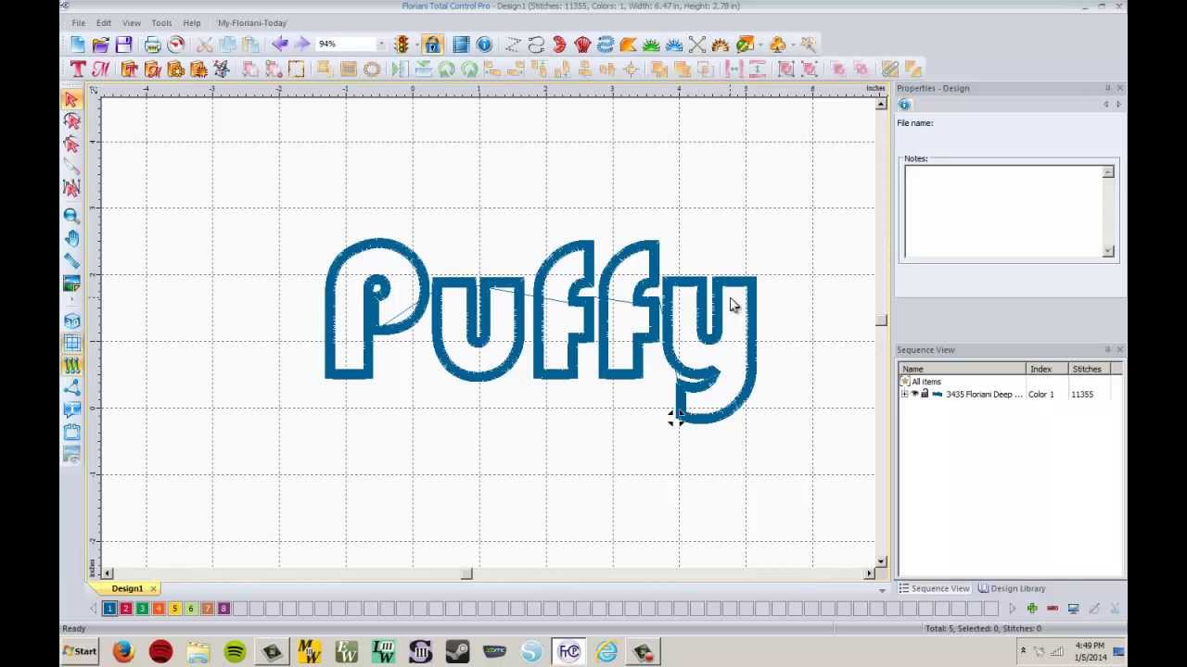Open Firefox from the taskbar
1187x667 pixels.
tap(123, 651)
